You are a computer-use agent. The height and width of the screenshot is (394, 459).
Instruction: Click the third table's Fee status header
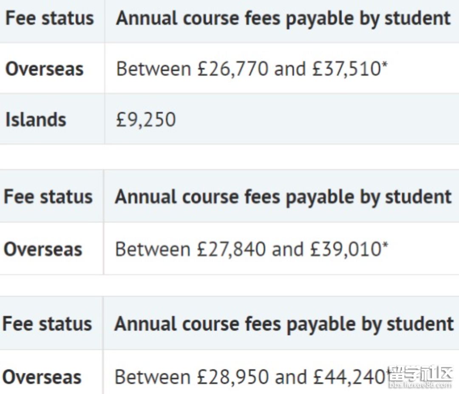coord(47,324)
